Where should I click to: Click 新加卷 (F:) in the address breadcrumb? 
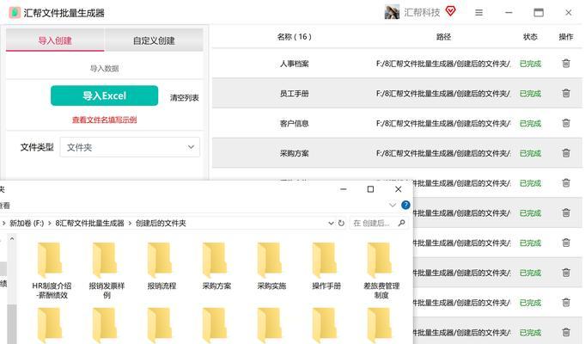click(x=27, y=224)
